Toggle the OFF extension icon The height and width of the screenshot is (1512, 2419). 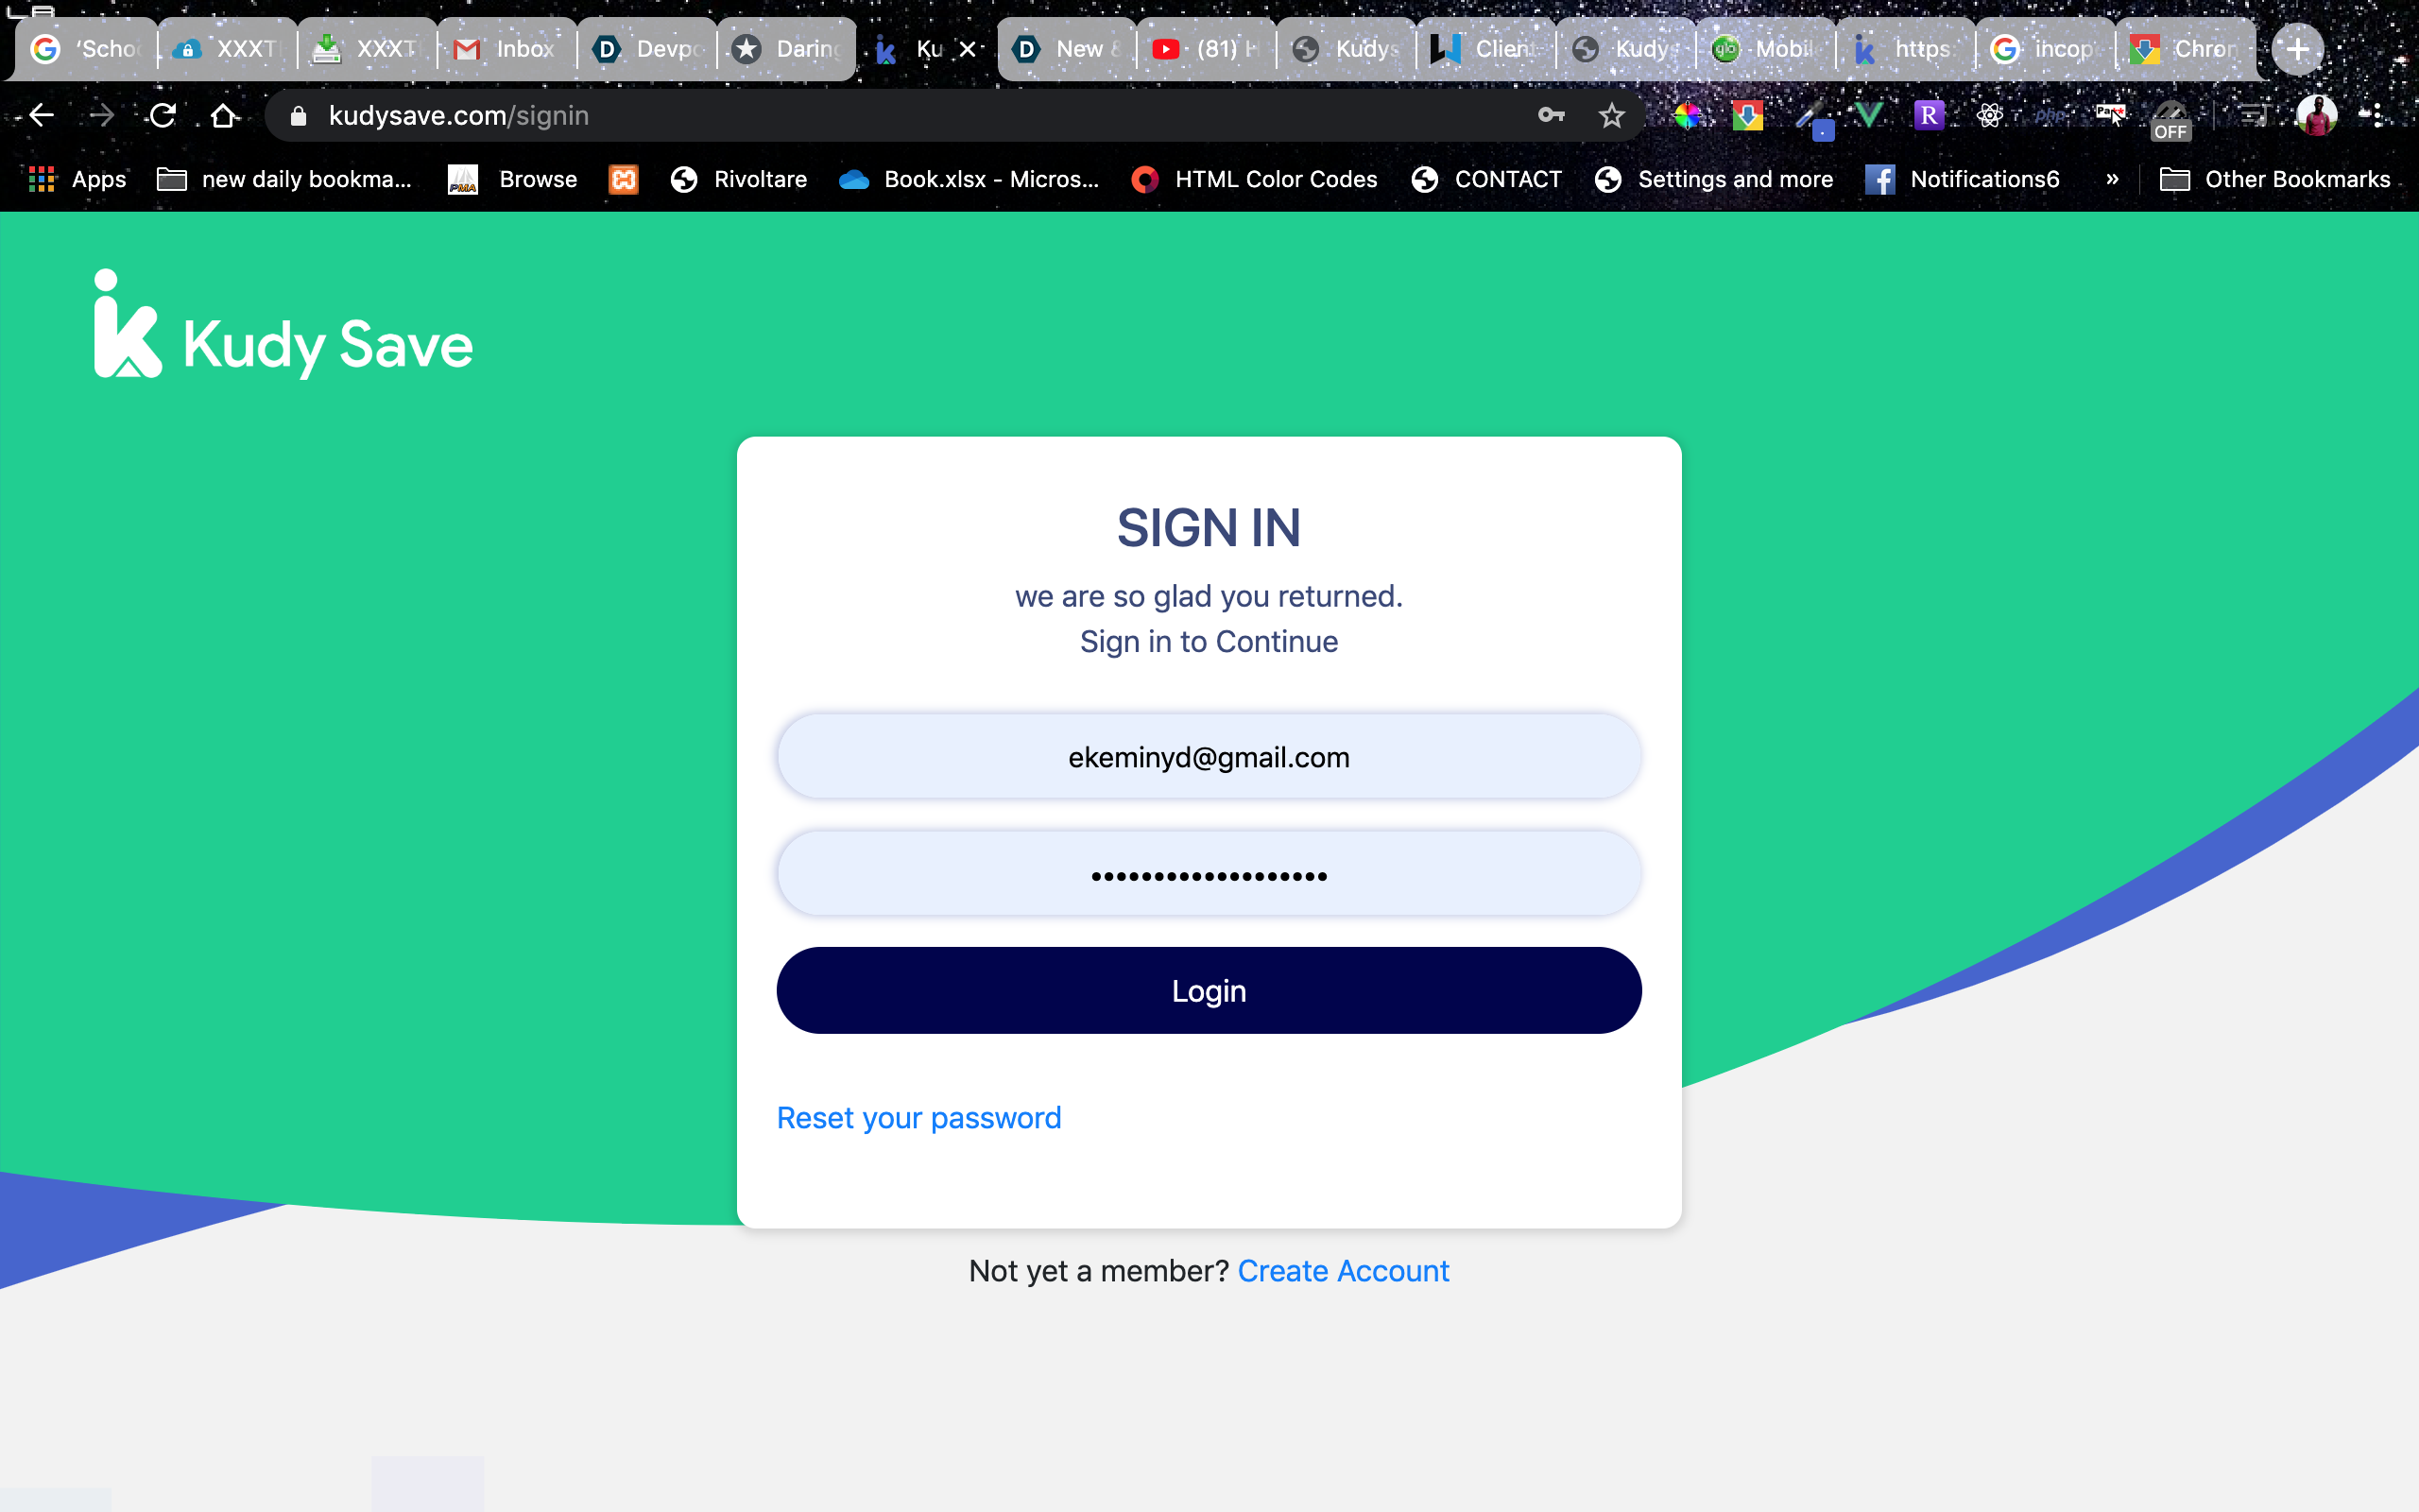(2170, 120)
